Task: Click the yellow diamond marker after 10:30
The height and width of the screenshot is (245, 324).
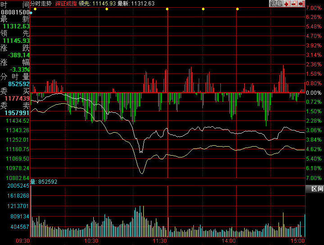Action: tap(107, 9)
